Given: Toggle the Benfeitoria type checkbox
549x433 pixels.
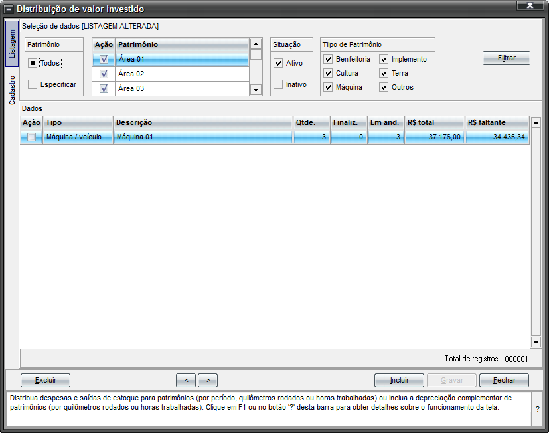Looking at the screenshot, I should tap(328, 59).
